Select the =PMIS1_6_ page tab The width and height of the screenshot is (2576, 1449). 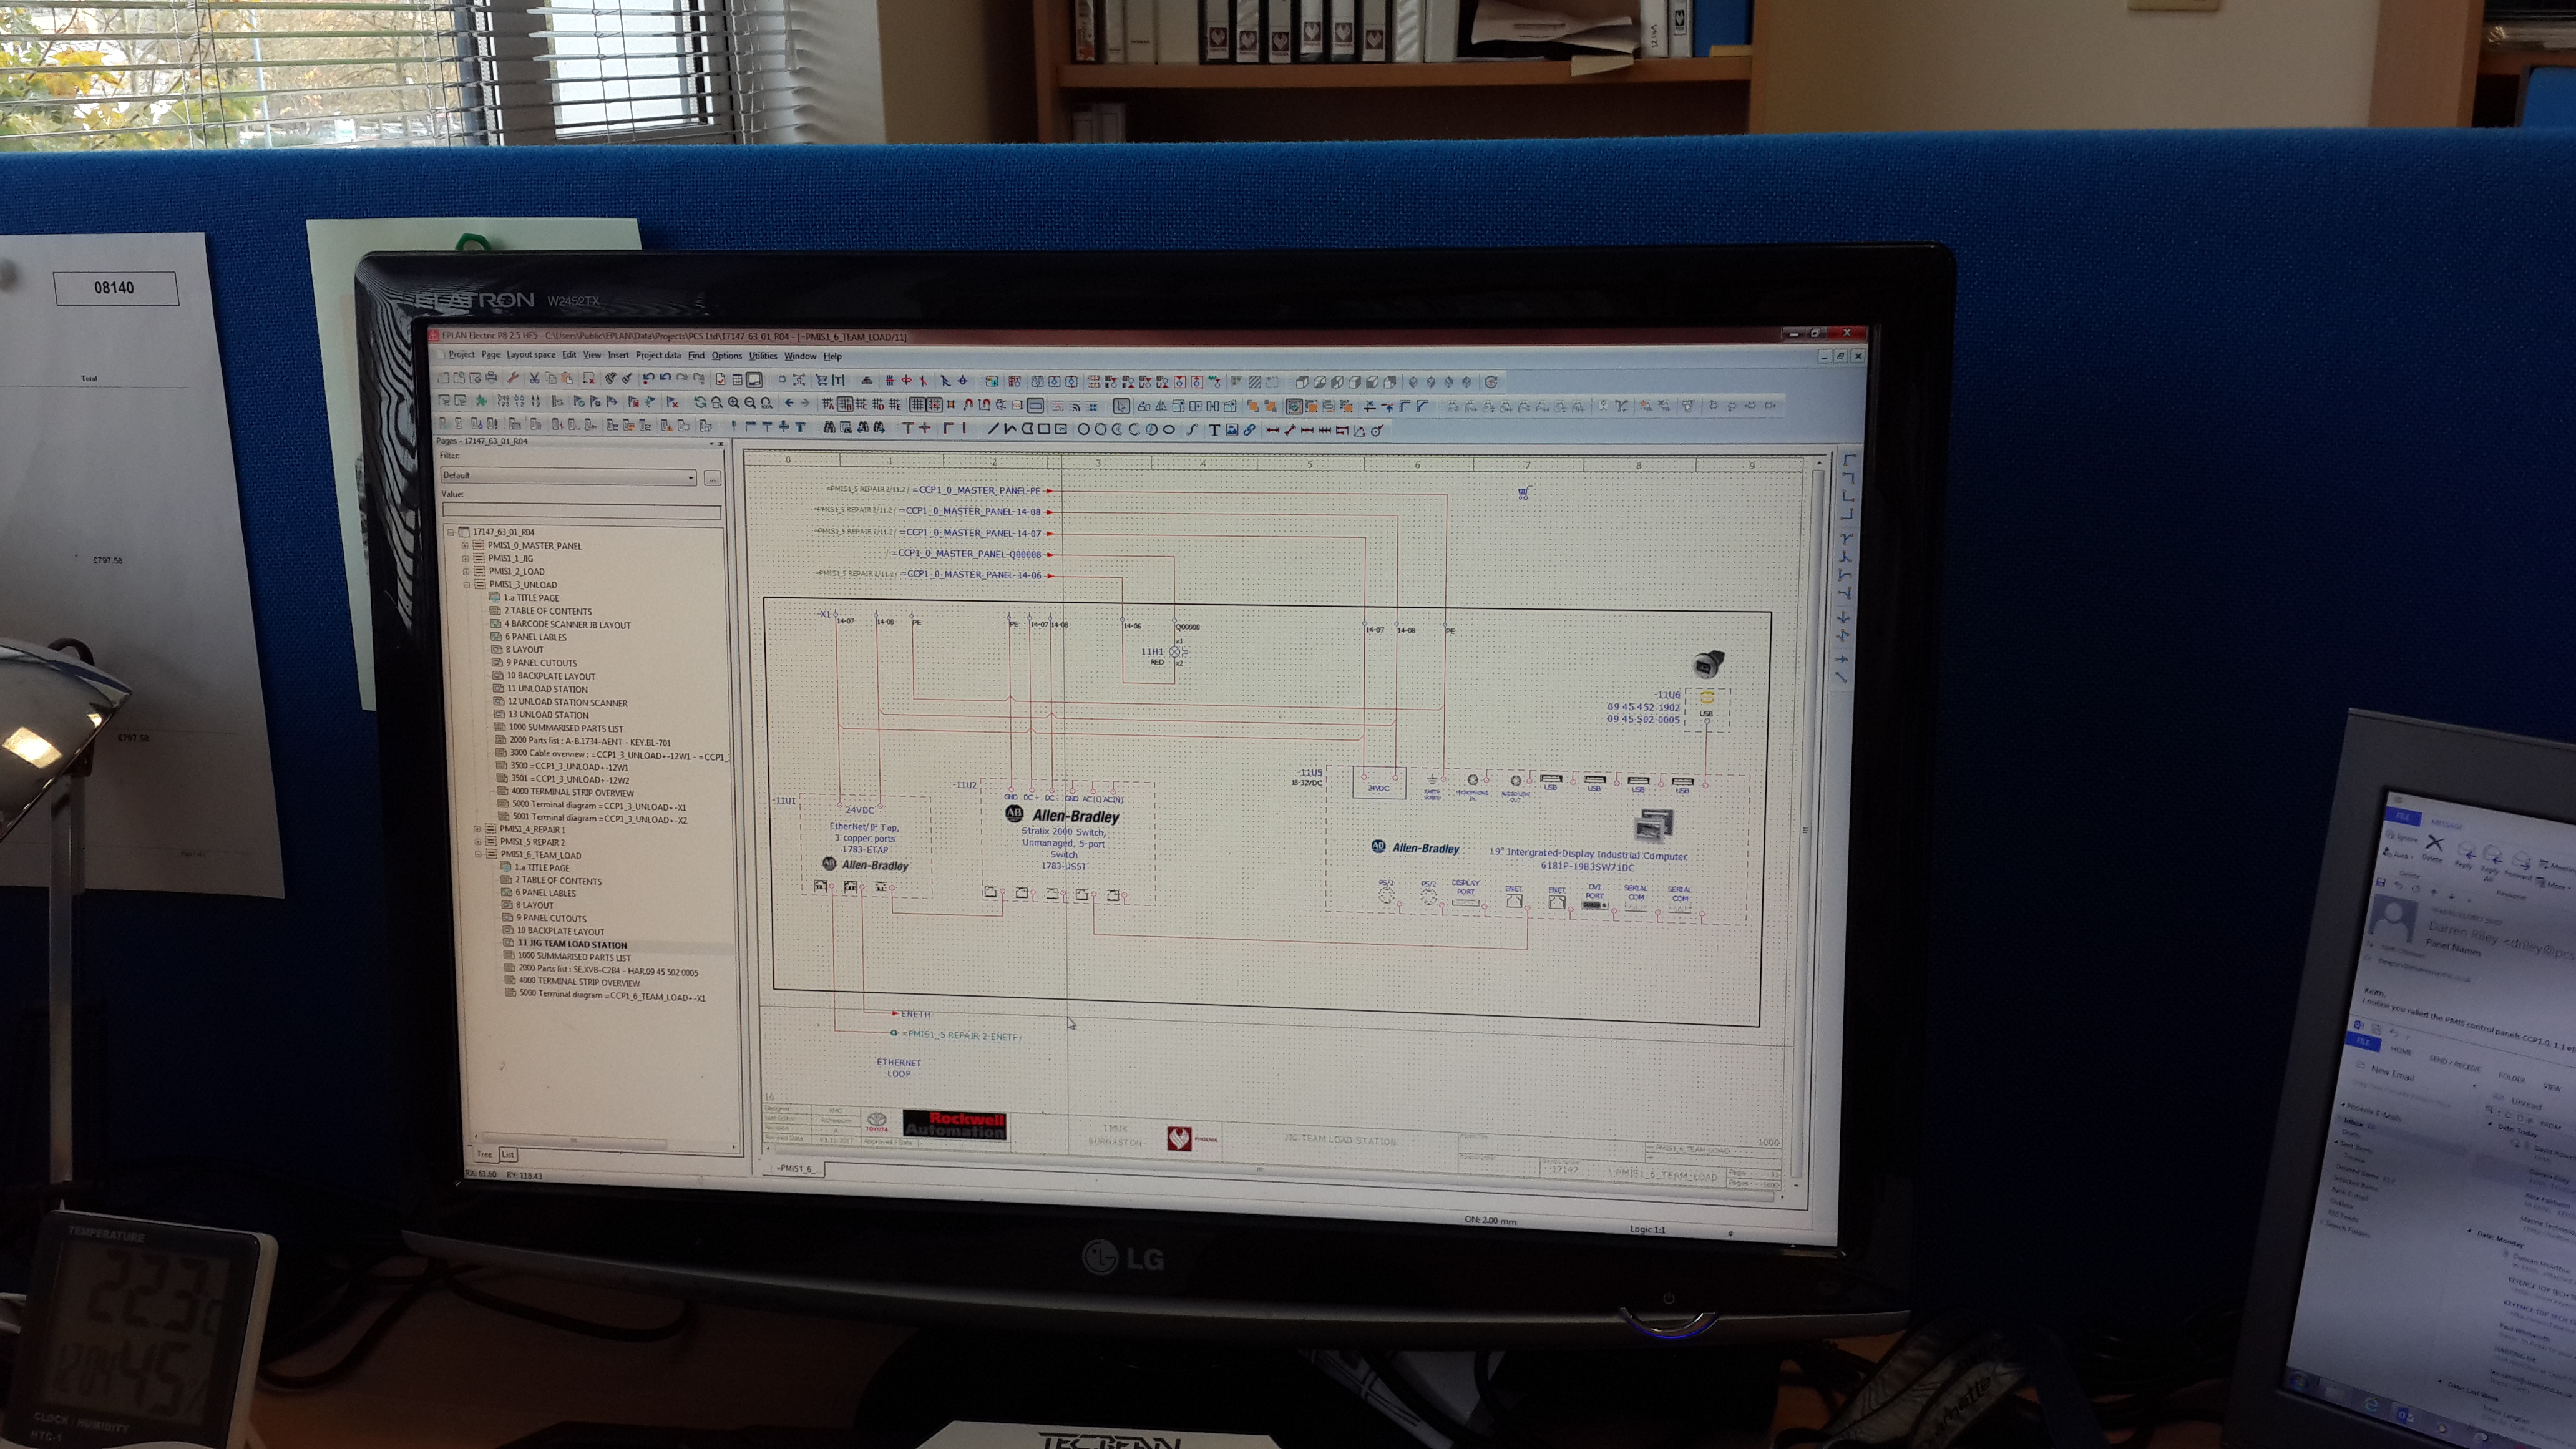pos(796,1168)
